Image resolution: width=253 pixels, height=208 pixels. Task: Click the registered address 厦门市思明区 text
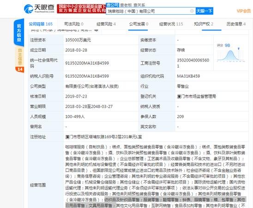click(103, 137)
